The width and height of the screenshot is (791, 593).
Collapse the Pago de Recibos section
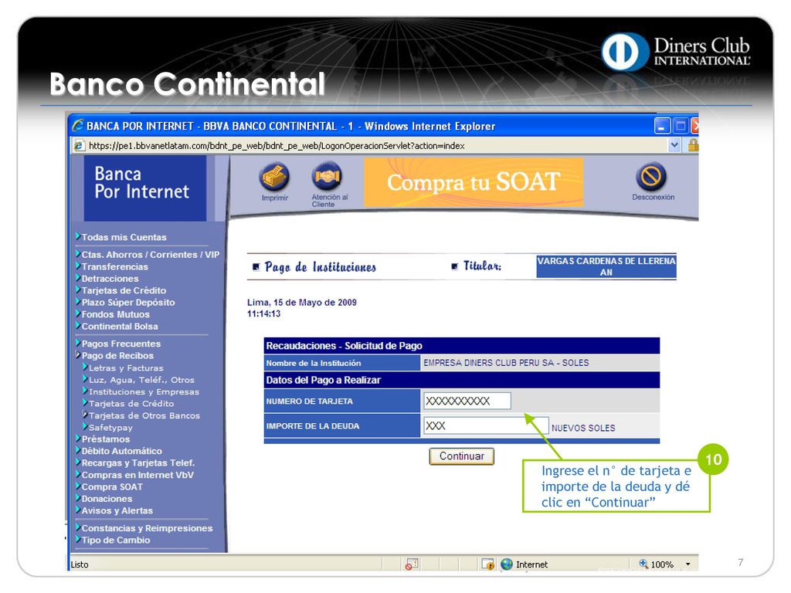[117, 355]
